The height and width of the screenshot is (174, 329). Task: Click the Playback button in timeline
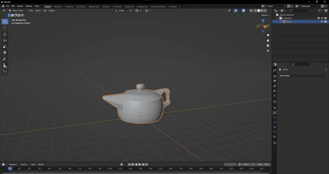pyautogui.click(x=14, y=164)
